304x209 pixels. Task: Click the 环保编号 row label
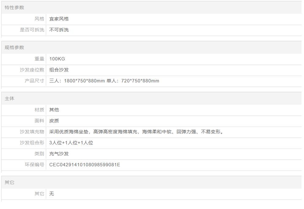click(35, 165)
